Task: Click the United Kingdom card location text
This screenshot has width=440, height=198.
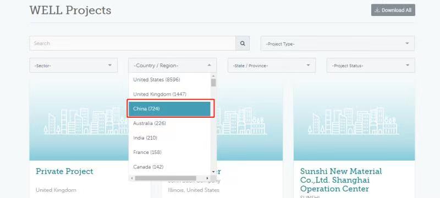Action: [56, 190]
